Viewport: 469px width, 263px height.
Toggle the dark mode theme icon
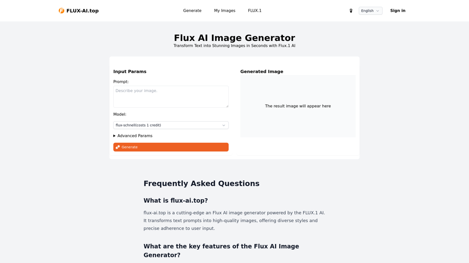[x=351, y=11]
